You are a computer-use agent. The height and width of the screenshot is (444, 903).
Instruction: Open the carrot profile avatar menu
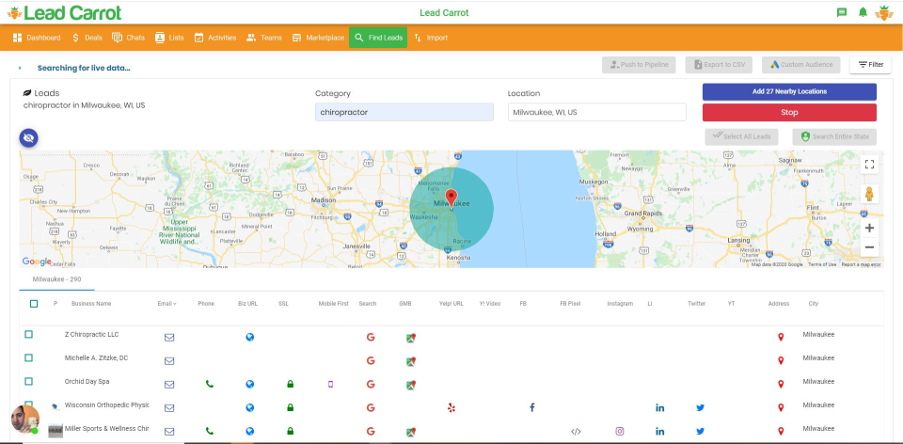[884, 12]
